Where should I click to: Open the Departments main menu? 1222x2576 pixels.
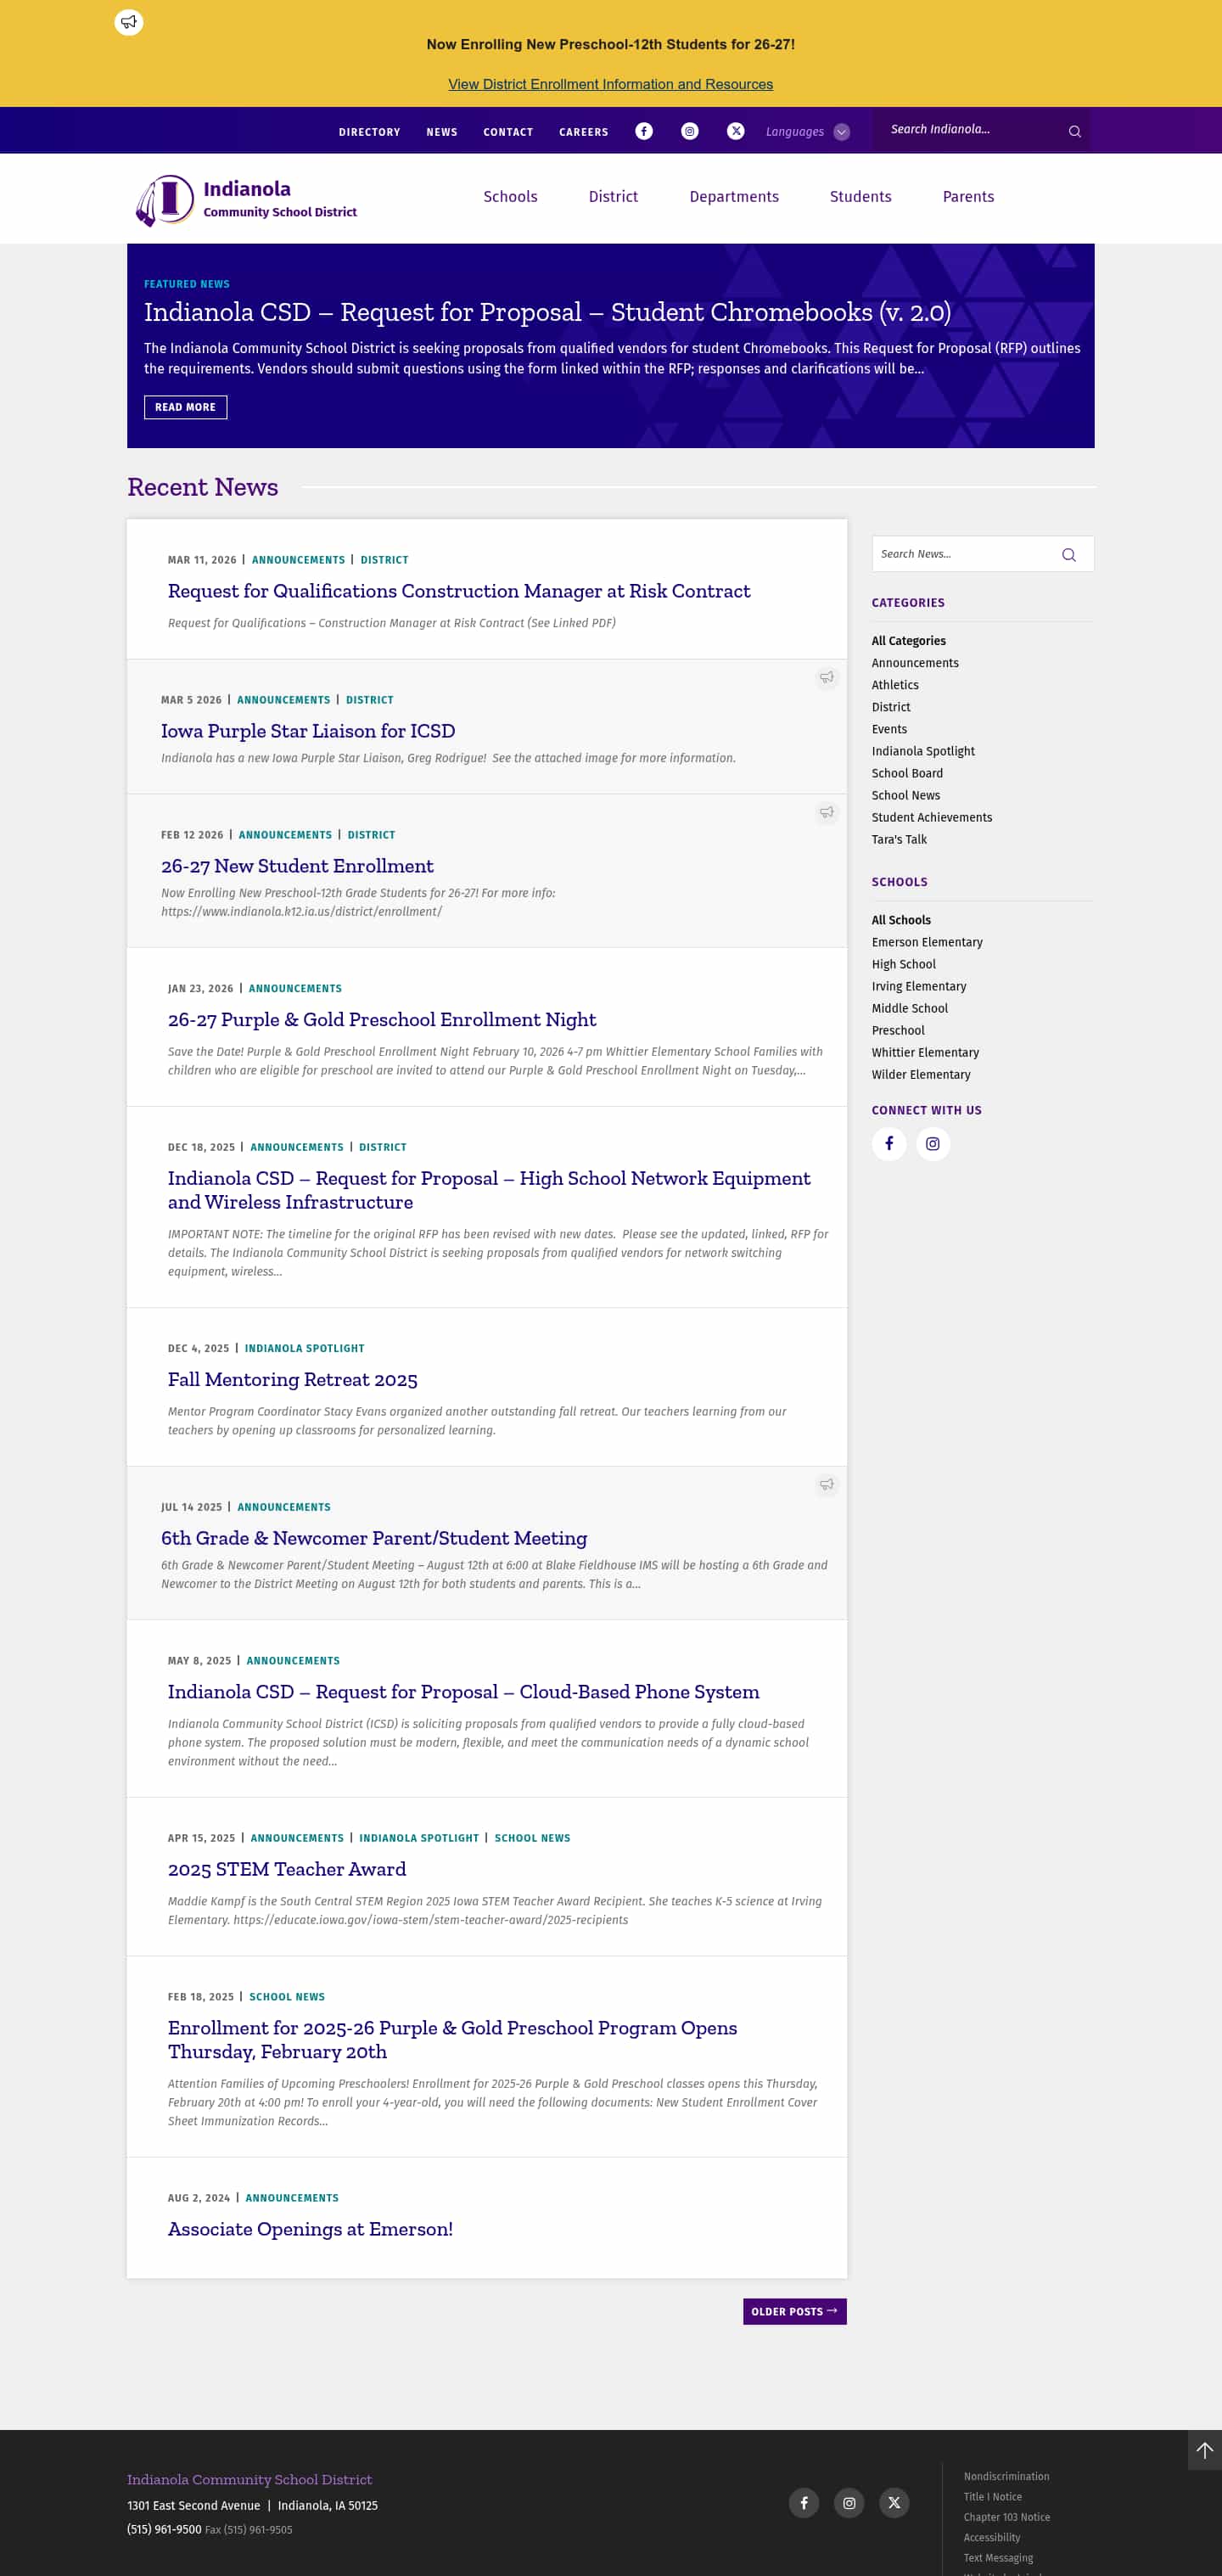(734, 197)
